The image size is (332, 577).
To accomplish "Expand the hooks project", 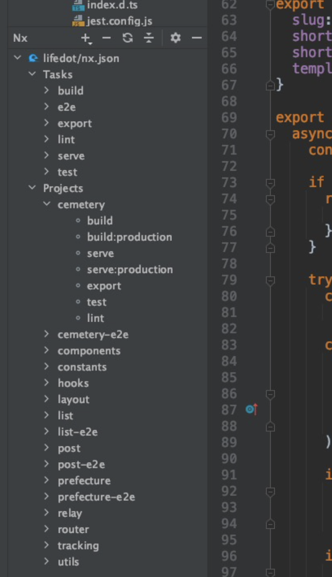I will coord(46,383).
